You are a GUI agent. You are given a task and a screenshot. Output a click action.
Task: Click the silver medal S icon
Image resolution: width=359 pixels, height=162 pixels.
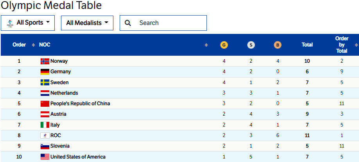(x=251, y=45)
